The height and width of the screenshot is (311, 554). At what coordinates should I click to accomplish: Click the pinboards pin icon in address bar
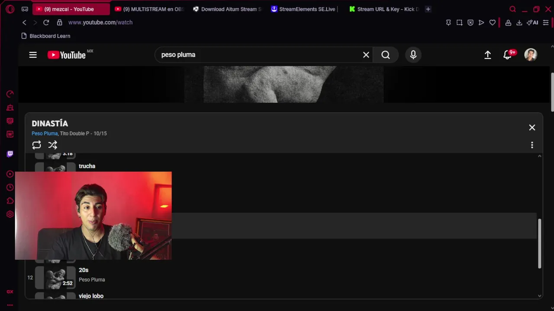[x=448, y=22]
